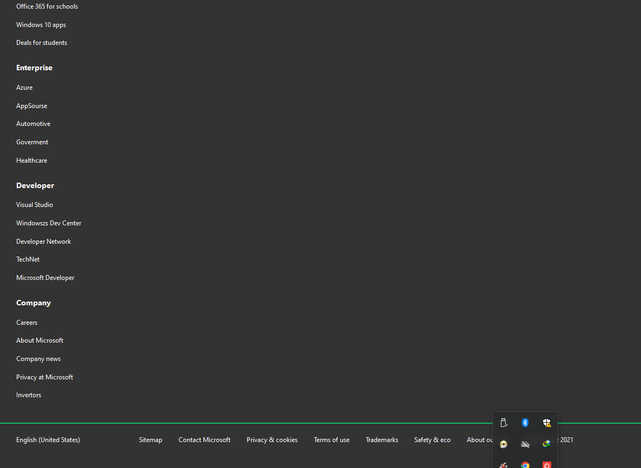Click the Invertors link
The image size is (641, 468).
29,395
